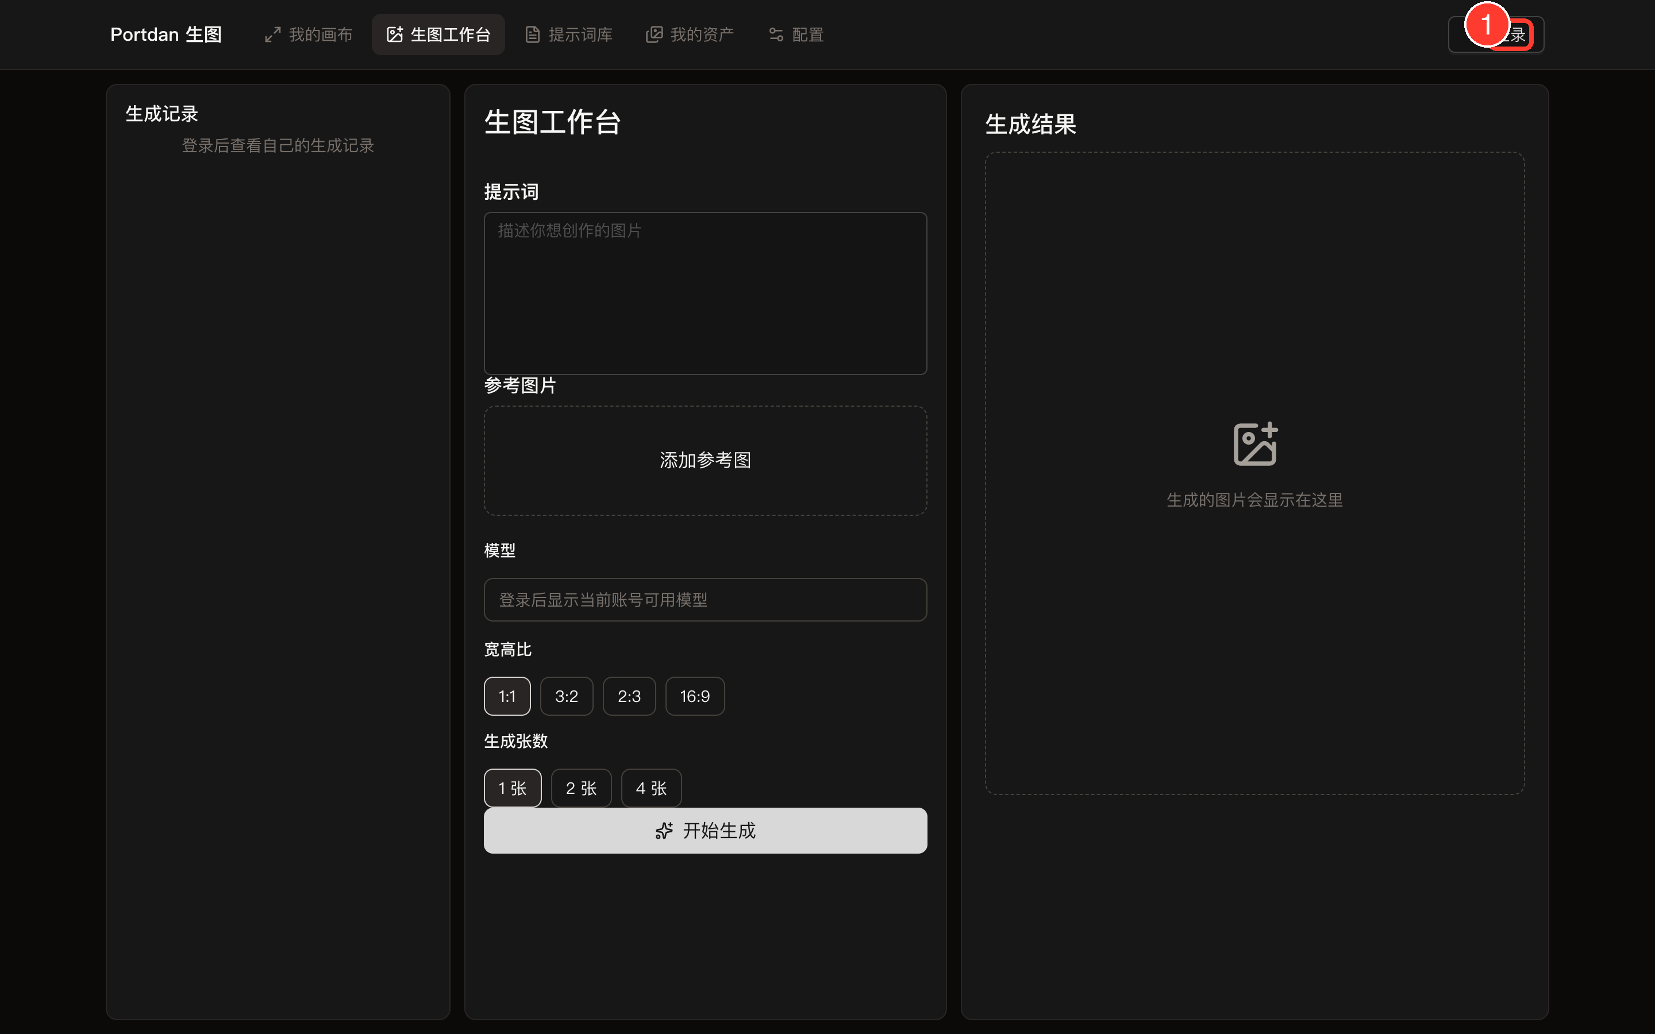
Task: Click the Portdan 生图 logo
Action: 166,34
